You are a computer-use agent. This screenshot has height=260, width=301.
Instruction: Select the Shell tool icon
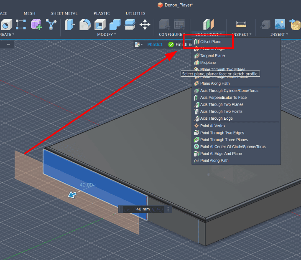pyautogui.click(x=100, y=24)
